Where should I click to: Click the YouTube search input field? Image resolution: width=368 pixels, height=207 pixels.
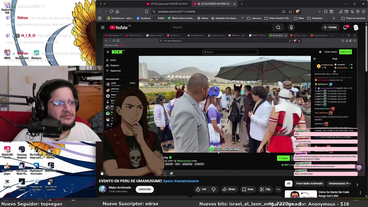221,27
